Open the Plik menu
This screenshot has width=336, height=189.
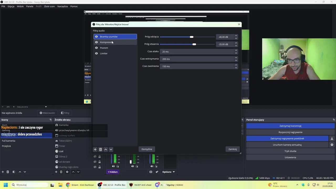click(3, 6)
